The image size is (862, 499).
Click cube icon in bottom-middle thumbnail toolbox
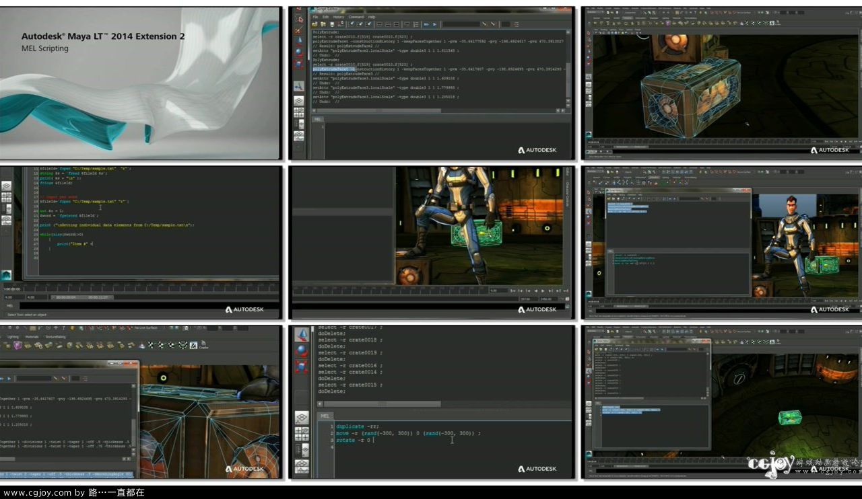(x=302, y=367)
